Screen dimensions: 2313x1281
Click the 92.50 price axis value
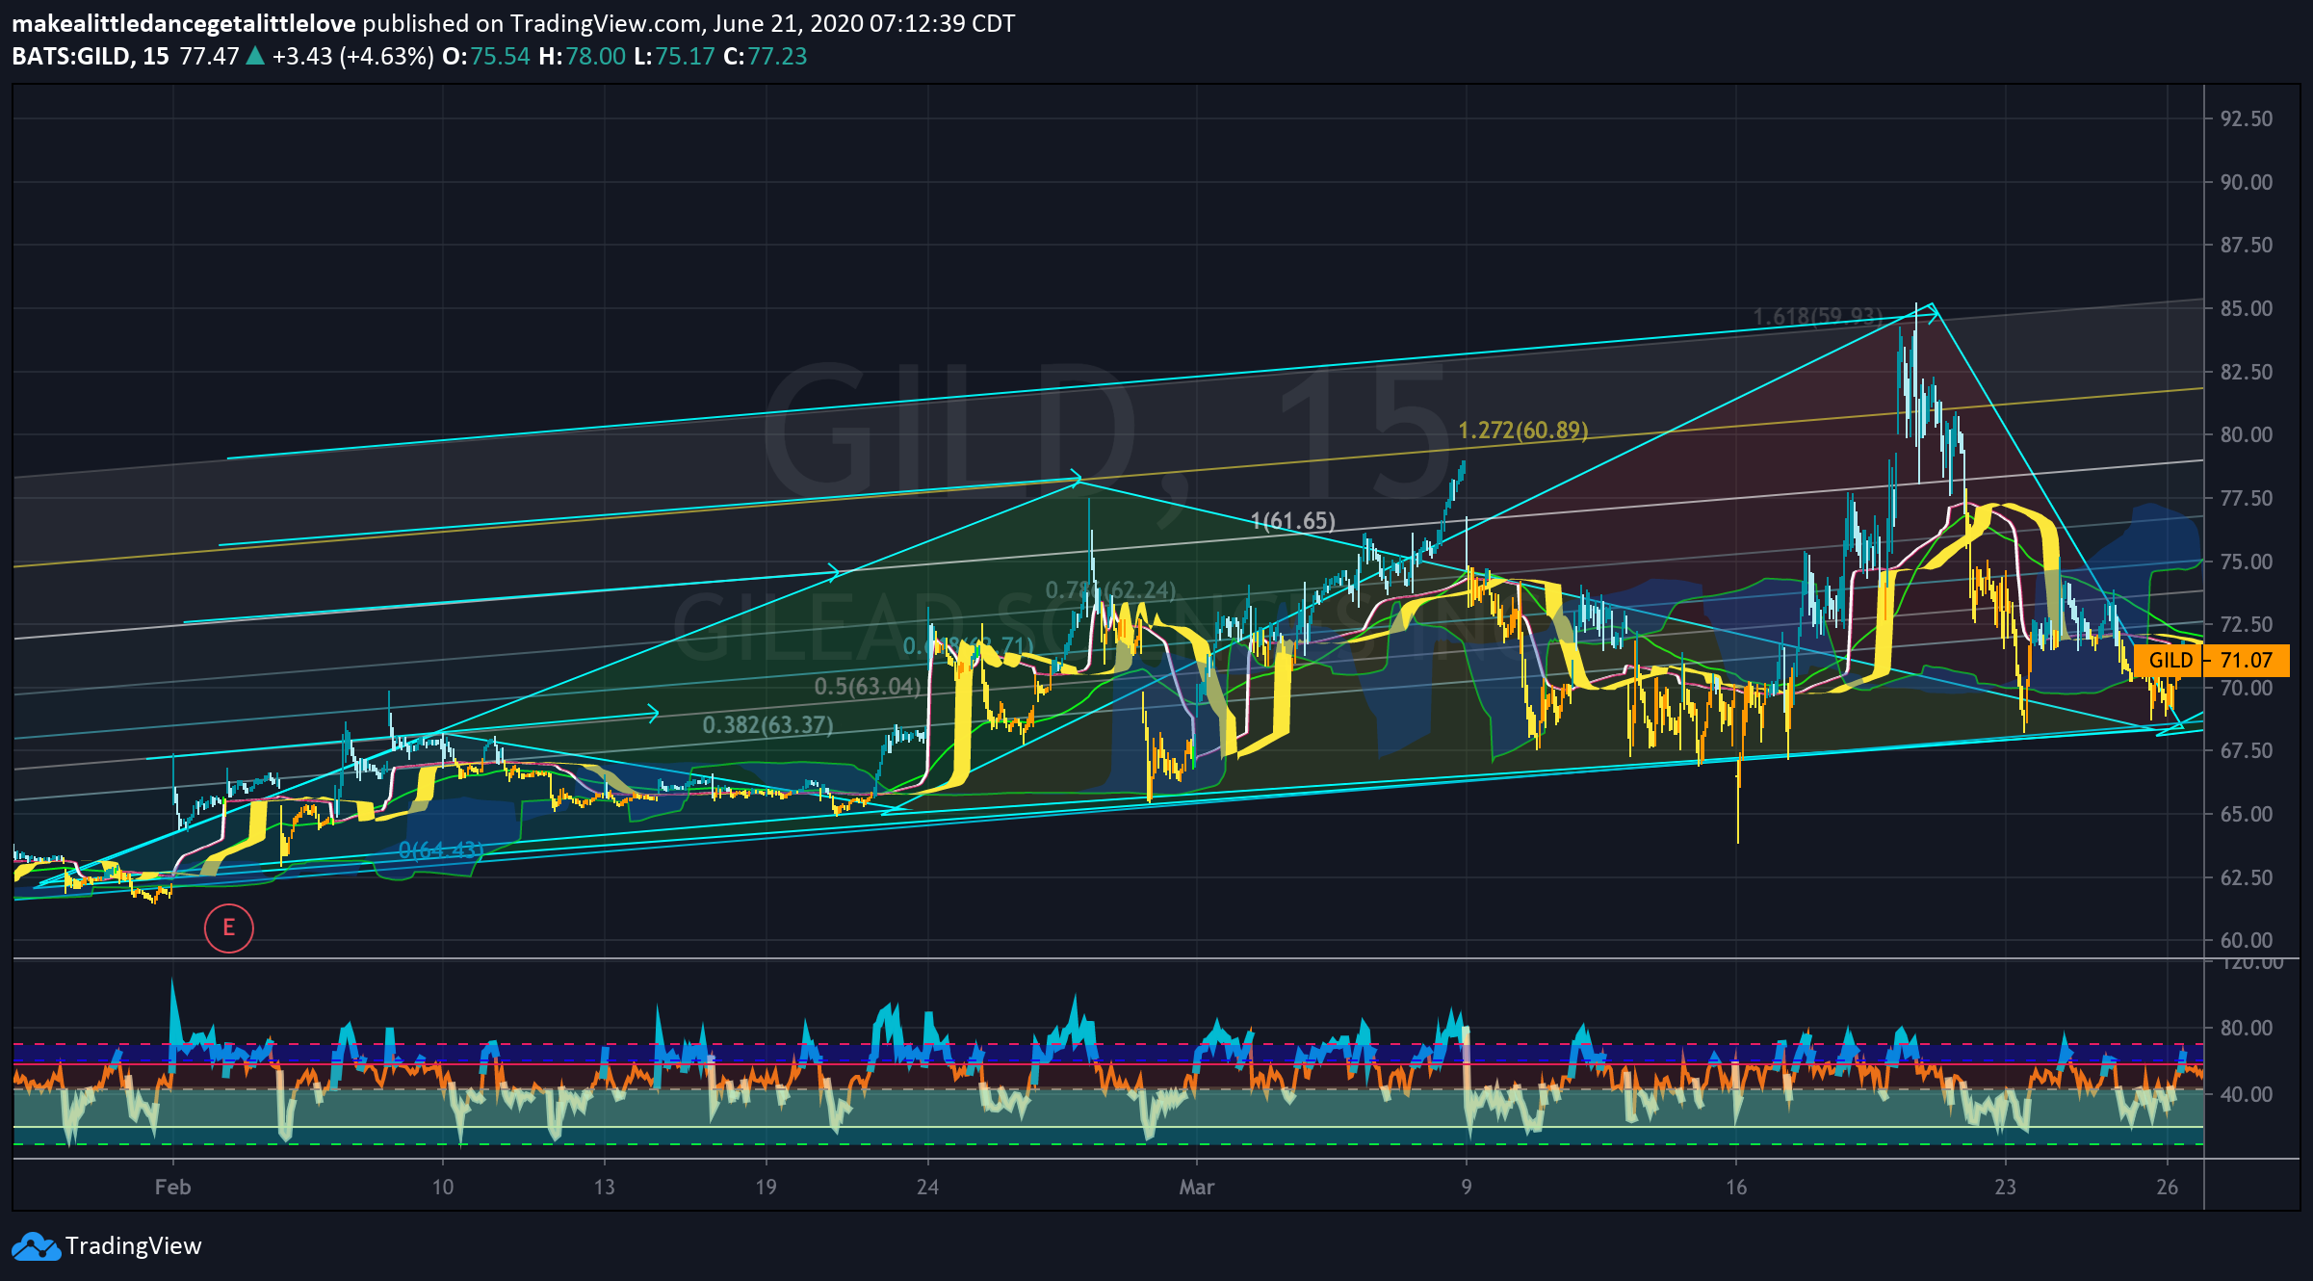(2246, 118)
